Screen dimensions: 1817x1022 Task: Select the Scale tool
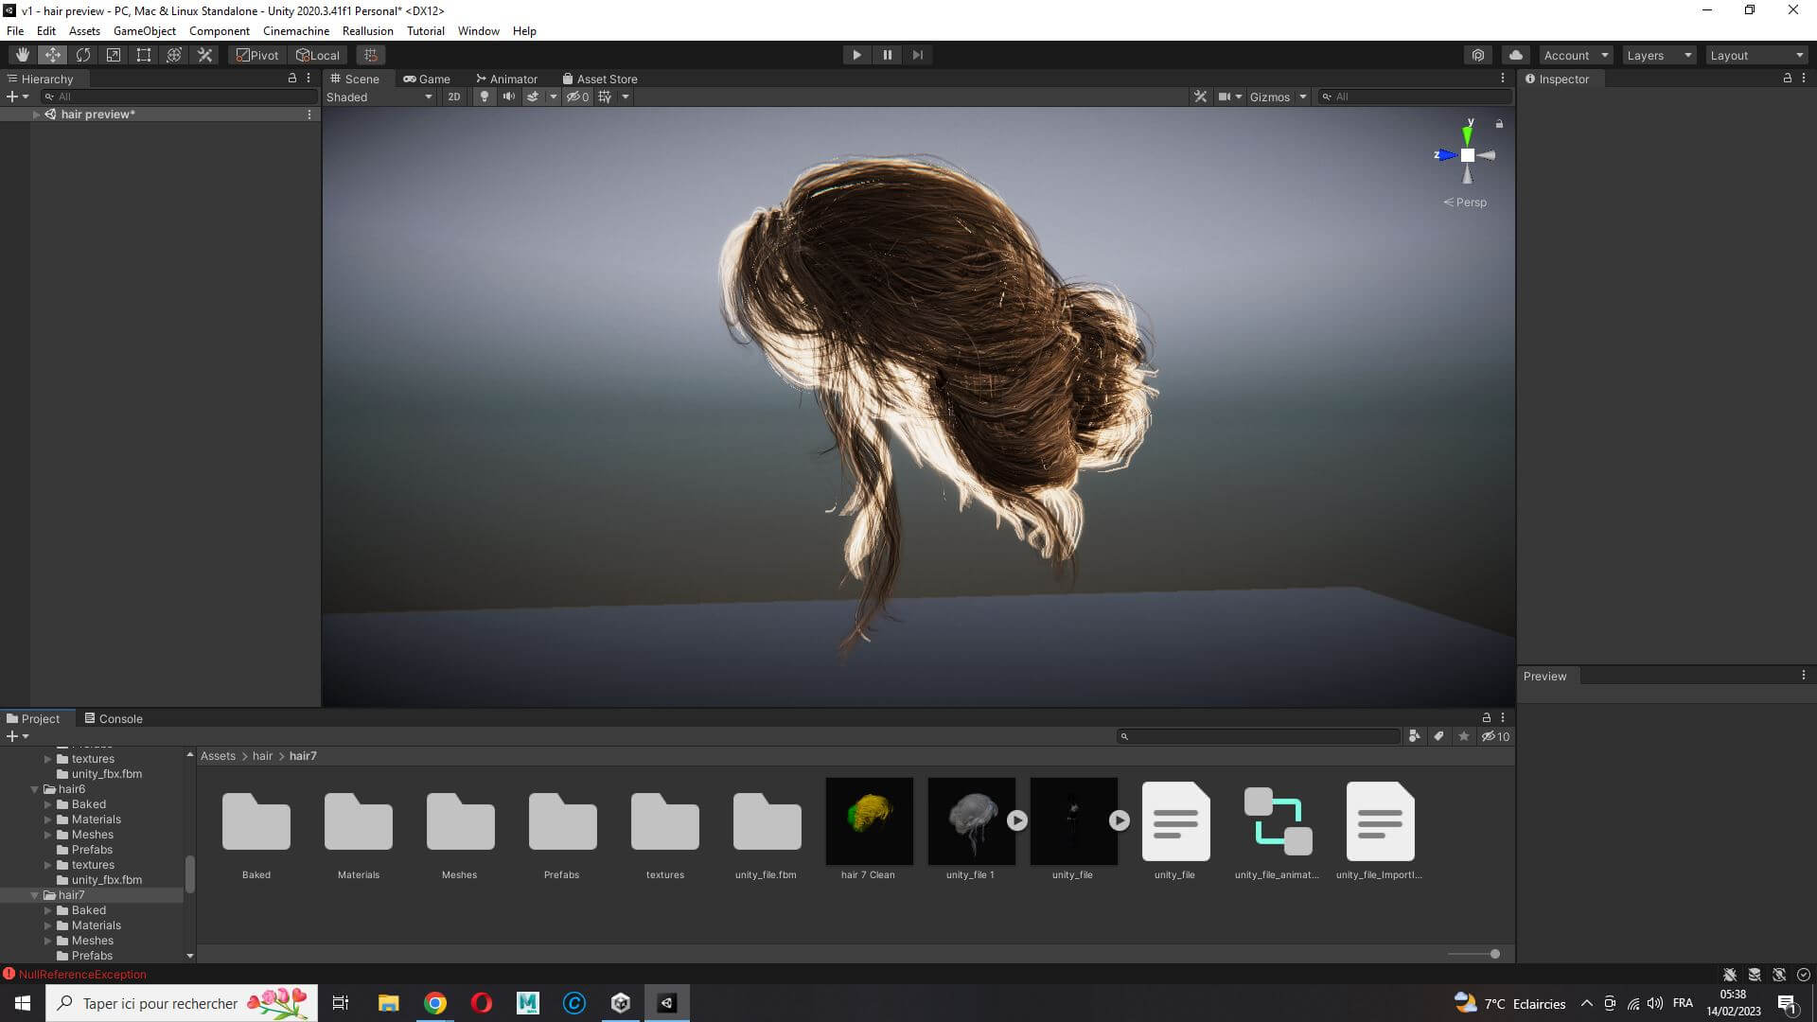pos(114,55)
